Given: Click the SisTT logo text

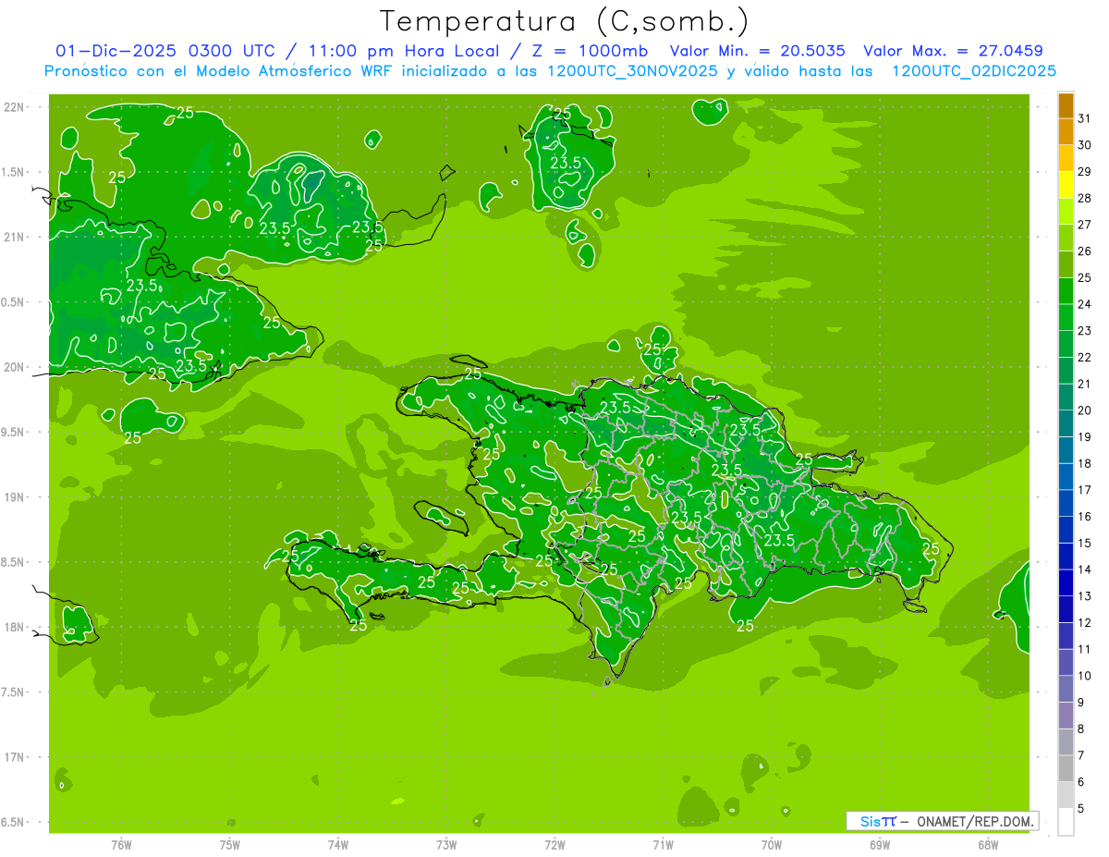Looking at the screenshot, I should tap(877, 821).
